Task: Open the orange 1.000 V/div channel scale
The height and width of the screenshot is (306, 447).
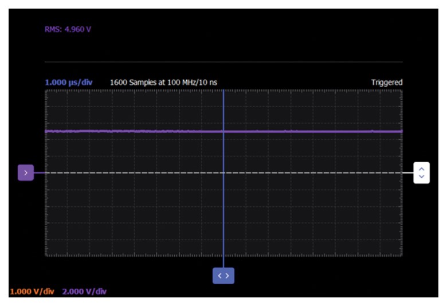Action: tap(32, 291)
